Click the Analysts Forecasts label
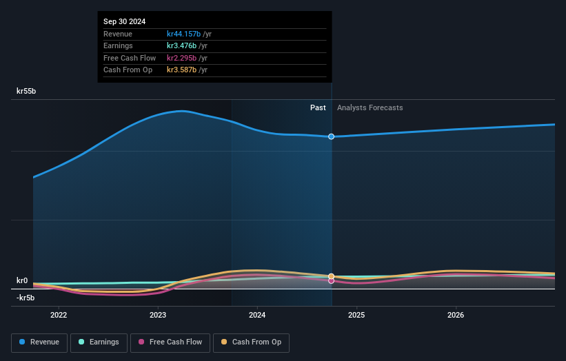Image resolution: width=566 pixels, height=361 pixels. 370,108
